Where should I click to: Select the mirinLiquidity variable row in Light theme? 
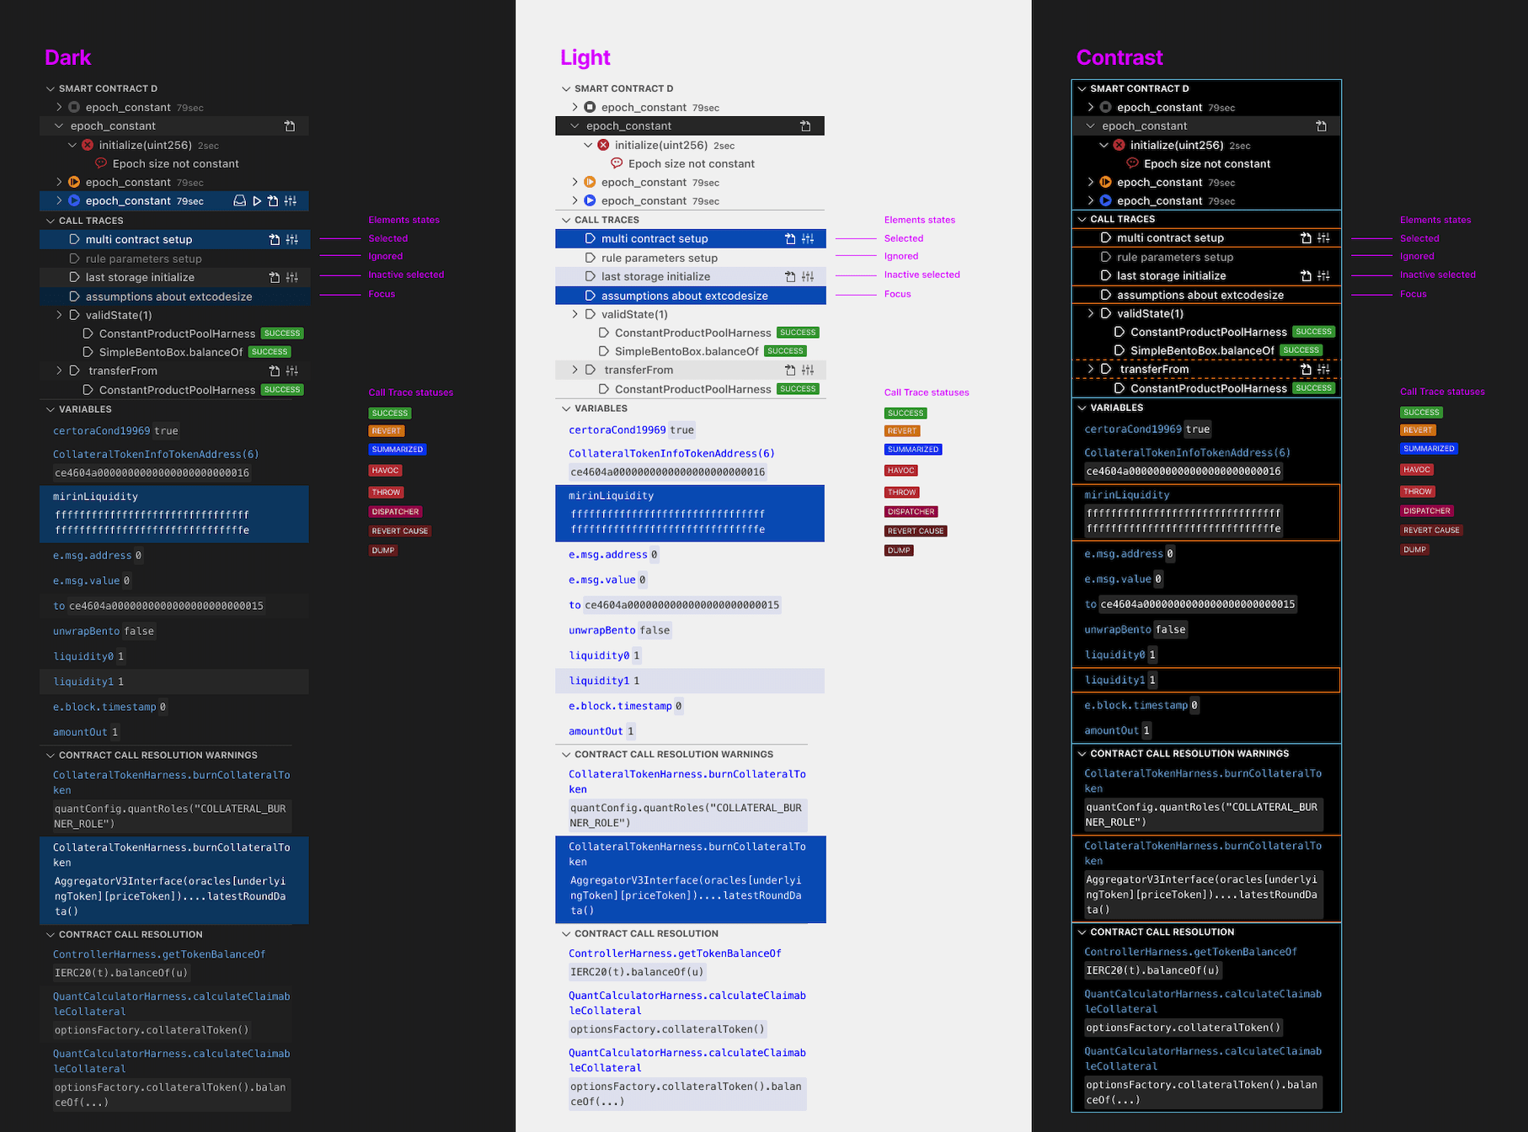pyautogui.click(x=690, y=512)
